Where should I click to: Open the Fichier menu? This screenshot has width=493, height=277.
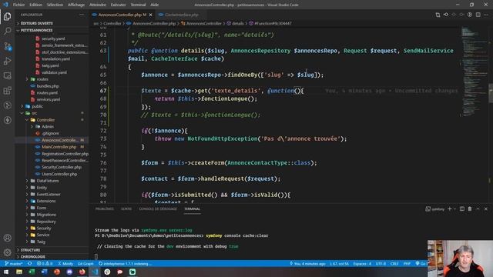(x=18, y=5)
